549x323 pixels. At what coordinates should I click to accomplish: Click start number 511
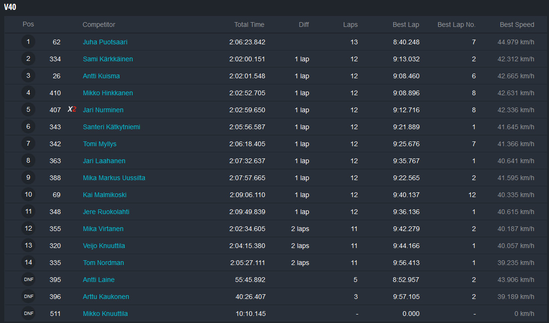pyautogui.click(x=55, y=314)
